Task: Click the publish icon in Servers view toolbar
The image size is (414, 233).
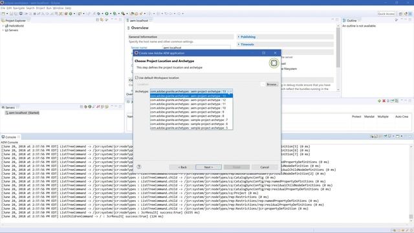Action: [102, 107]
